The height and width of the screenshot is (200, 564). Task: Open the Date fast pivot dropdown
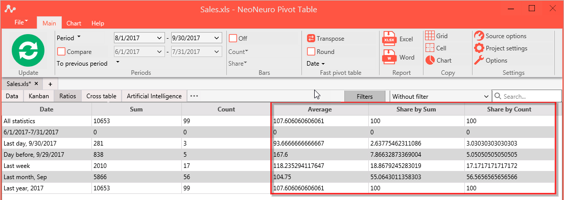click(x=316, y=64)
